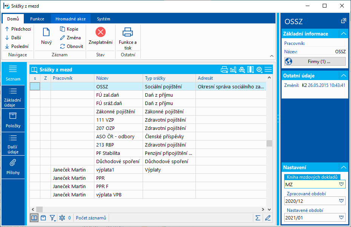Image resolution: width=351 pixels, height=227 pixels.
Task: Click the printer icon in Srážky z mezd header
Action: click(224, 70)
